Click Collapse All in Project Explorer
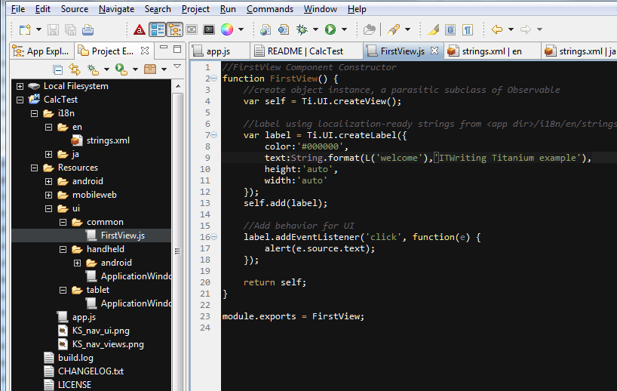 58,69
